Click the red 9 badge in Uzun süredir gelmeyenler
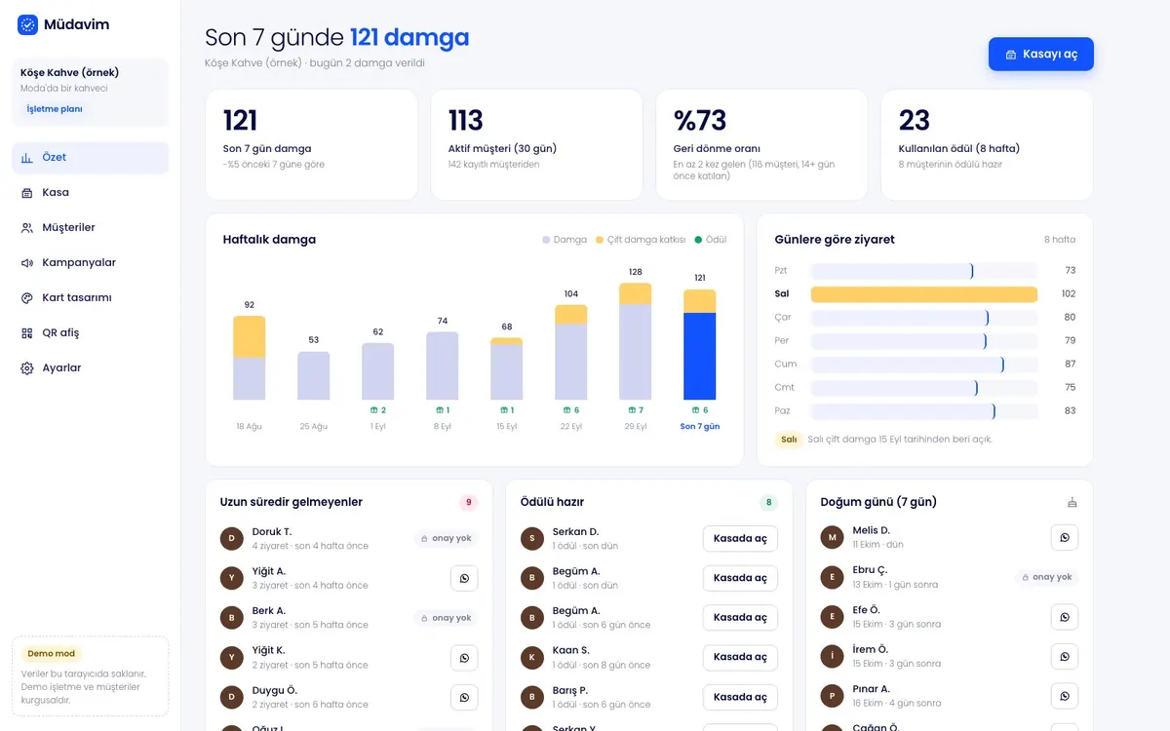Viewport: 1170px width, 731px height. click(x=469, y=503)
